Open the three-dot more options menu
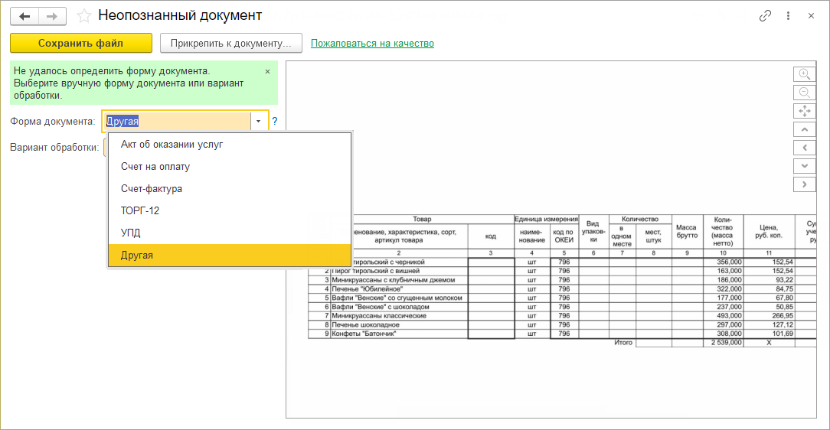This screenshot has height=430, width=830. coord(788,16)
